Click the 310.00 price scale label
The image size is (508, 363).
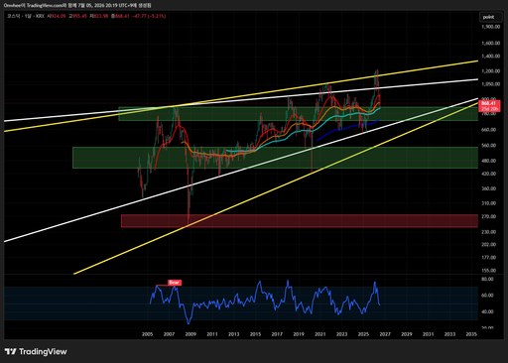click(x=489, y=203)
